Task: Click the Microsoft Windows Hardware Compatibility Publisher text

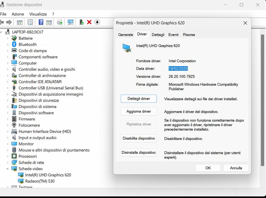Action: (x=203, y=87)
